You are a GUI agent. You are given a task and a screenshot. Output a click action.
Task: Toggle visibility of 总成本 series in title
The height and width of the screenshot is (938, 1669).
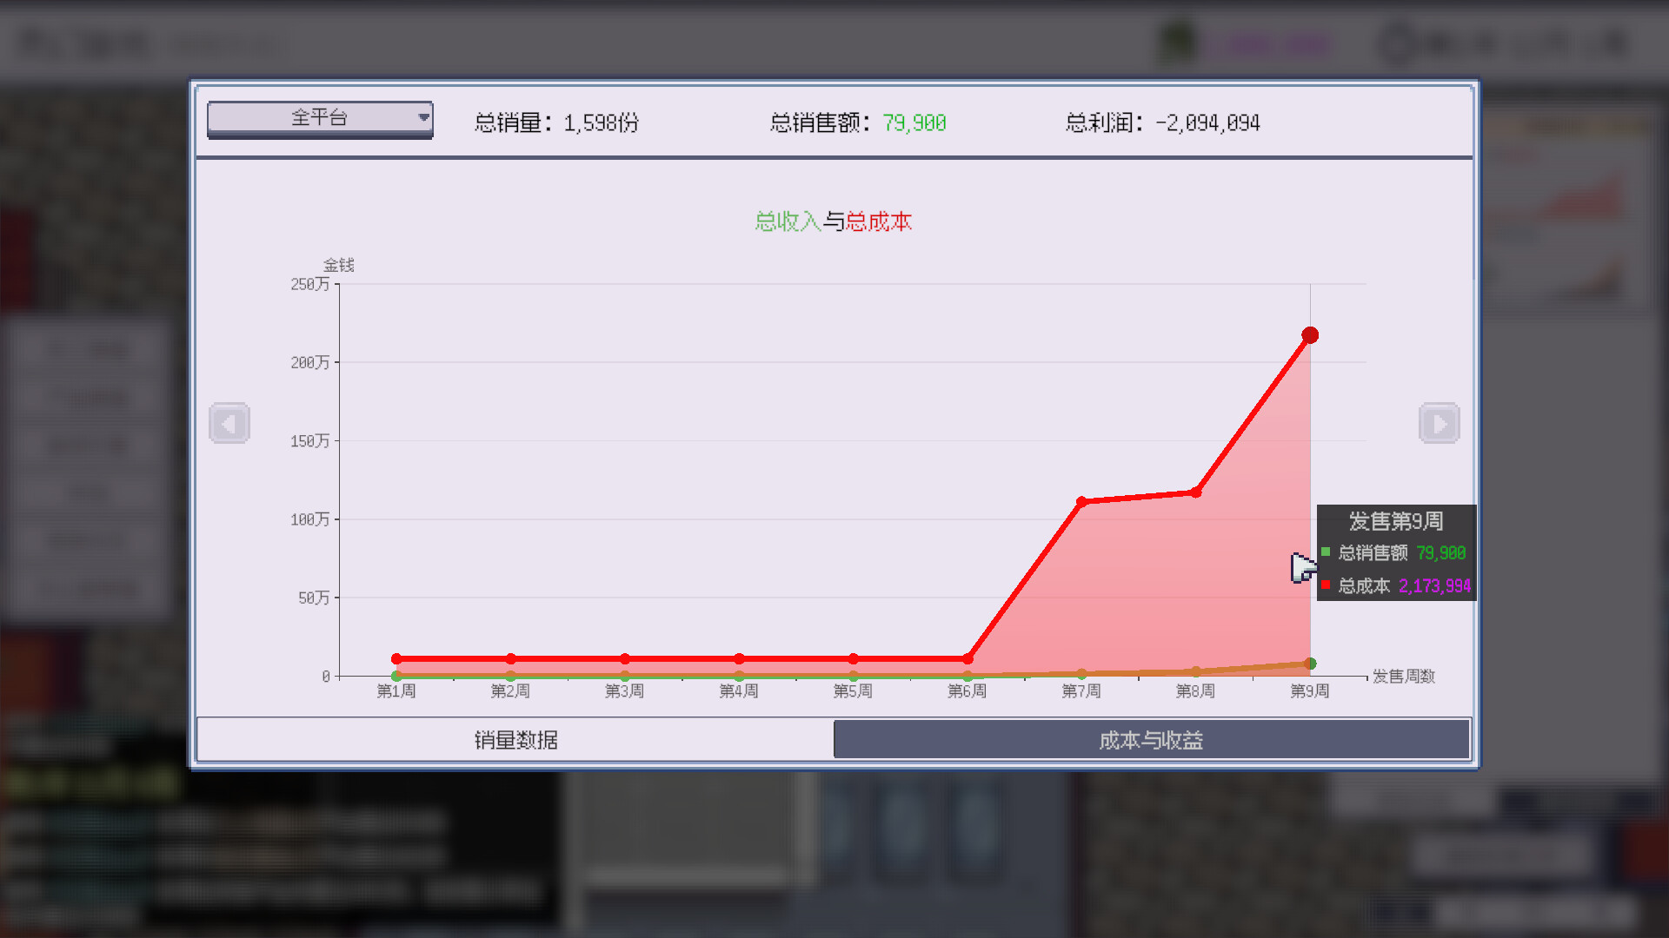coord(880,222)
